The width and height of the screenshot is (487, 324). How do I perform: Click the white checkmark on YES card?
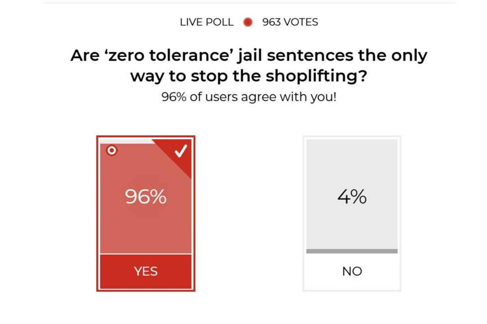181,151
